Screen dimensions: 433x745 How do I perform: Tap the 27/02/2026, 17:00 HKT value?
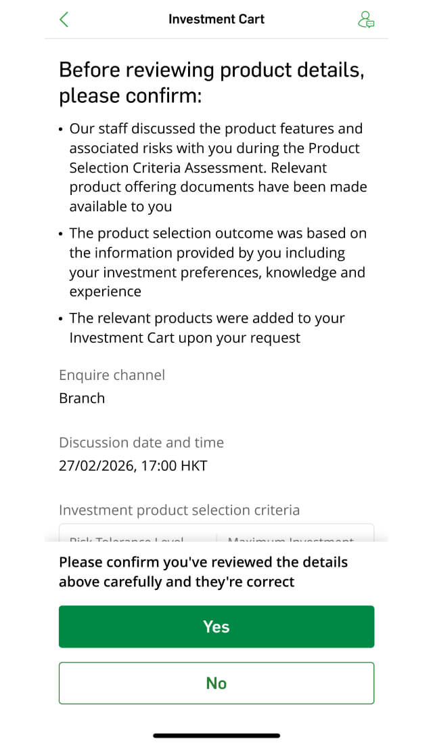133,466
